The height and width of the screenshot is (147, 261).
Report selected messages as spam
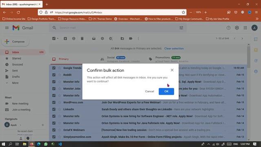[73, 38]
